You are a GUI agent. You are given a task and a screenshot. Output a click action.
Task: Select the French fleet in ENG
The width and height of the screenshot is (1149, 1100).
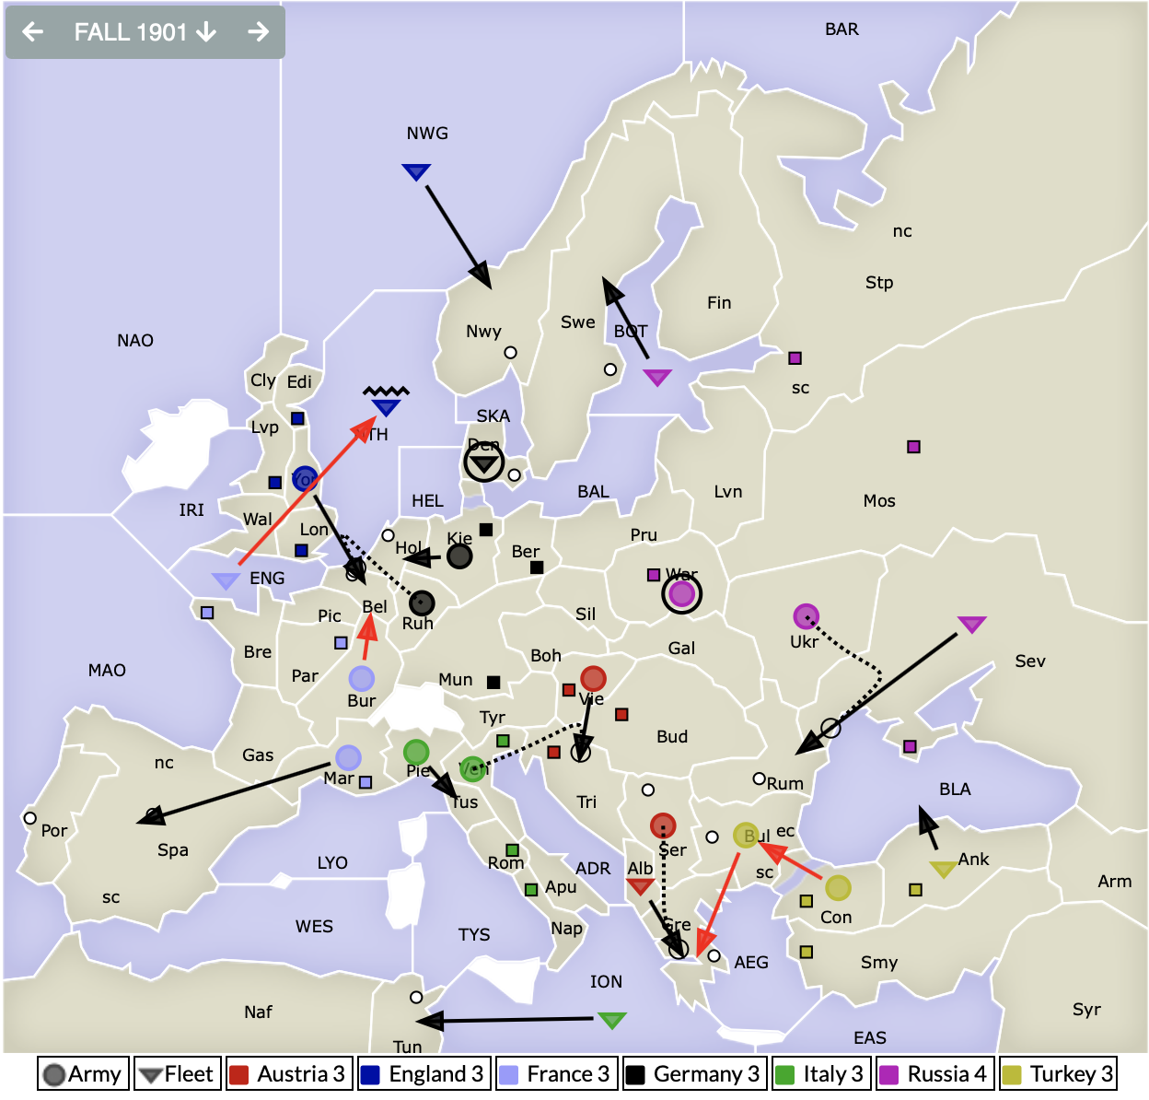point(226,580)
